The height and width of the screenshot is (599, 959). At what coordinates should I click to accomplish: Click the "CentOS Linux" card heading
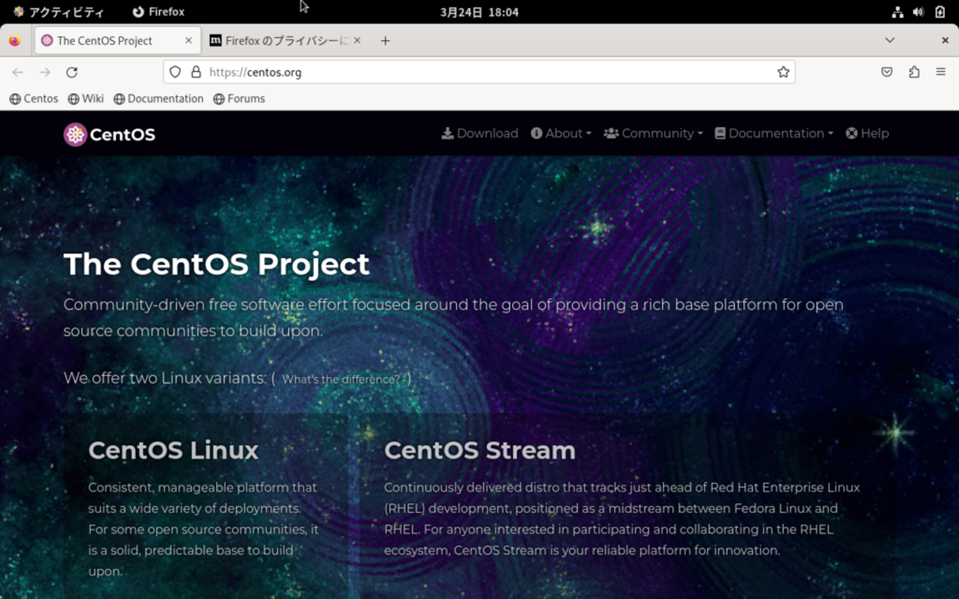point(173,451)
